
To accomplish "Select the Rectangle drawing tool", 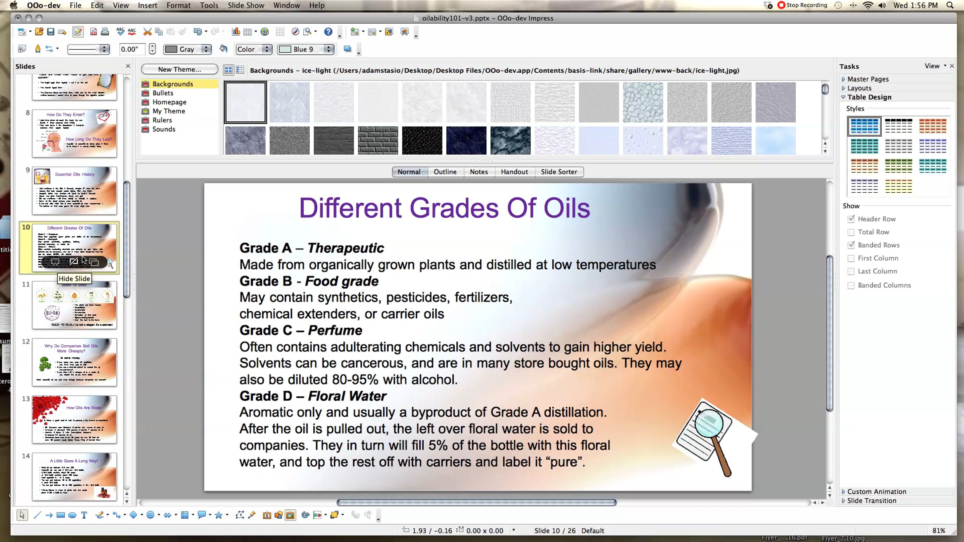I will point(61,515).
